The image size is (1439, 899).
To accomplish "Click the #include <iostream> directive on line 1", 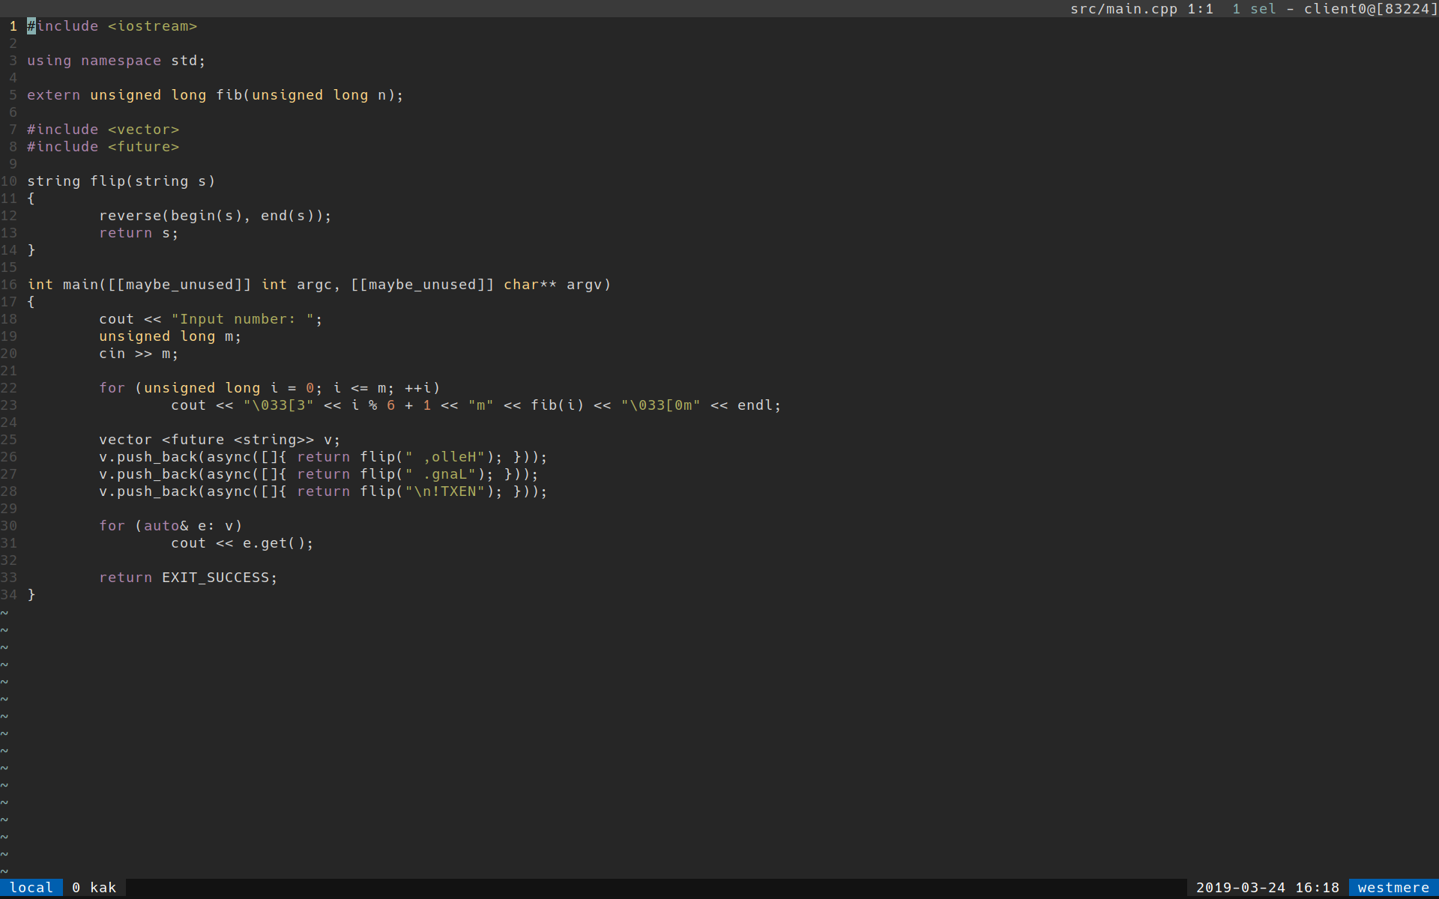I will [x=112, y=25].
